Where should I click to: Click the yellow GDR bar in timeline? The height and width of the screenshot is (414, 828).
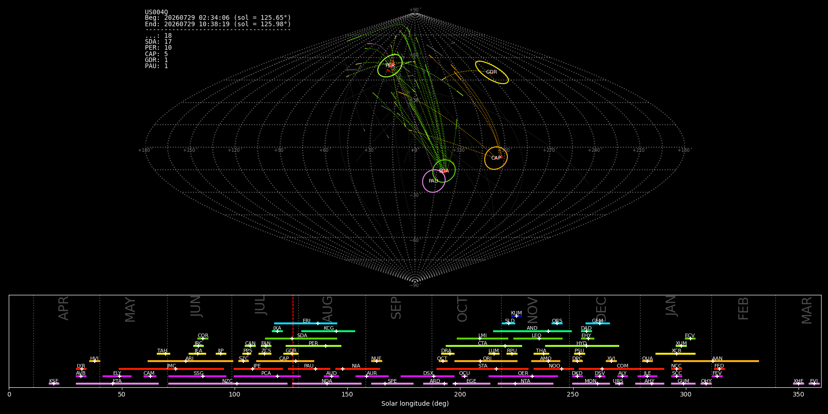[291, 354]
